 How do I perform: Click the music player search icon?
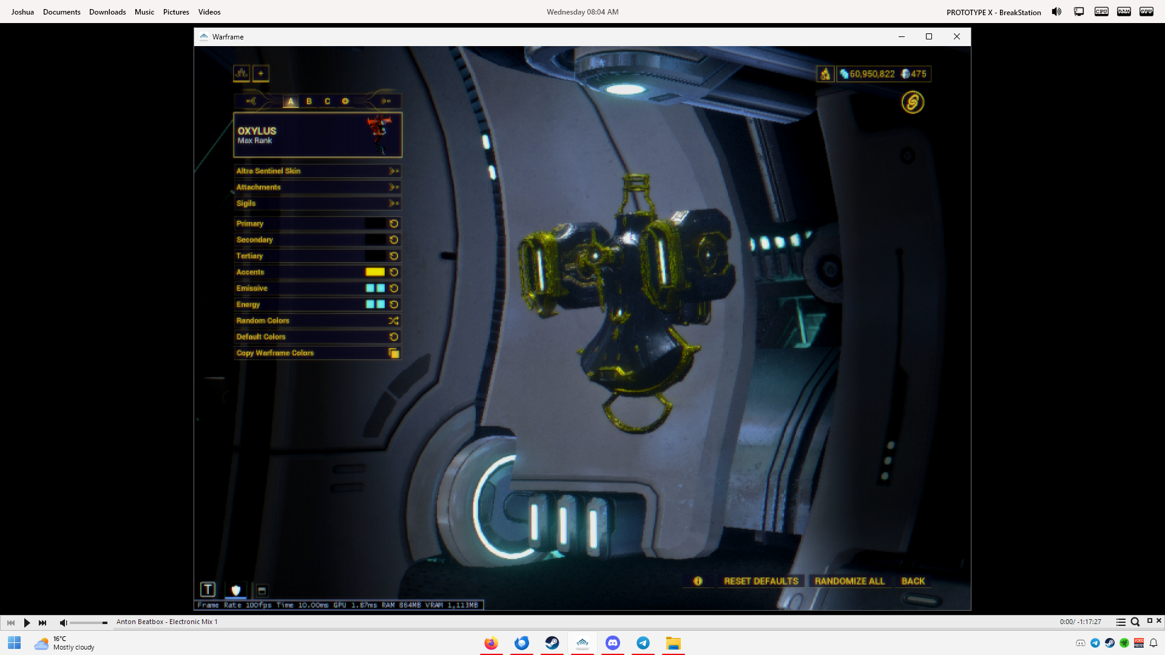click(x=1135, y=622)
